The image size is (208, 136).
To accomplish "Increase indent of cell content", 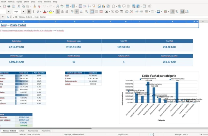I will pyautogui.click(x=137, y=12).
